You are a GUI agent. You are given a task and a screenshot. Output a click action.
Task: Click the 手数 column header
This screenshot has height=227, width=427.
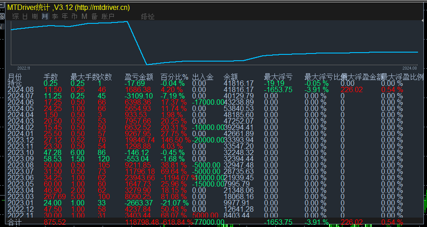tap(51, 77)
